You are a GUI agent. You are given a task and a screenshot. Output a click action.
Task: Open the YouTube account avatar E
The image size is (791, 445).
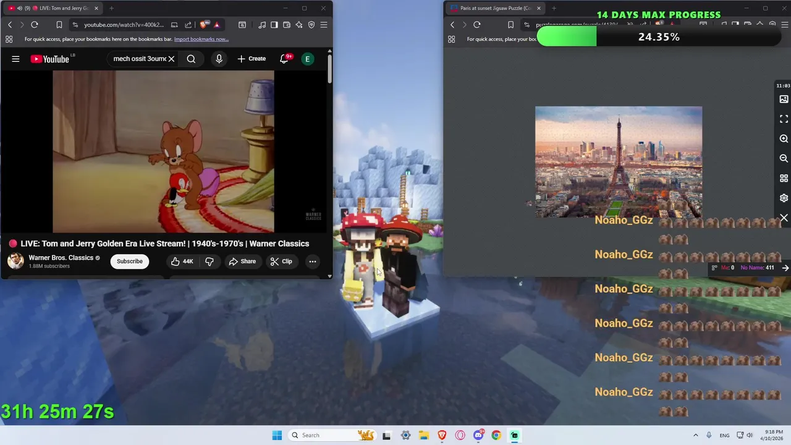click(x=307, y=59)
